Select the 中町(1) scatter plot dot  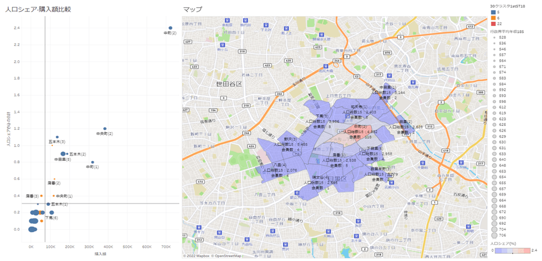(x=92, y=162)
